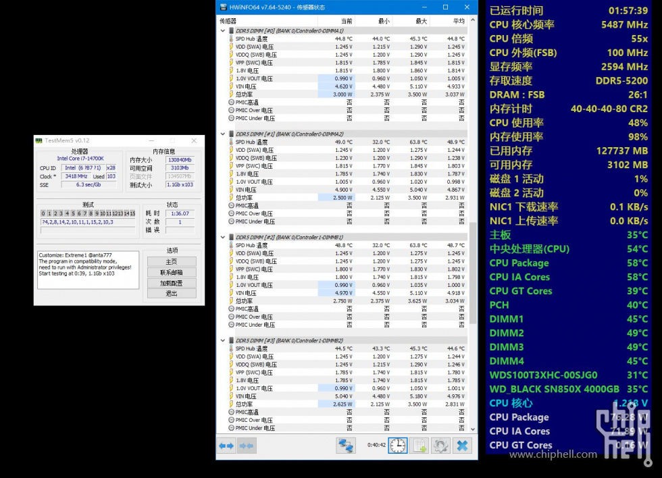Click the TestMem5 title bar app icon
662x478 pixels.
point(39,140)
